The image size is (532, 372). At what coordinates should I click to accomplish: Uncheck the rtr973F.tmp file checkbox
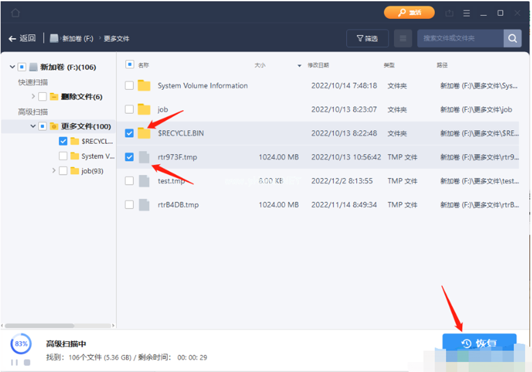[129, 157]
